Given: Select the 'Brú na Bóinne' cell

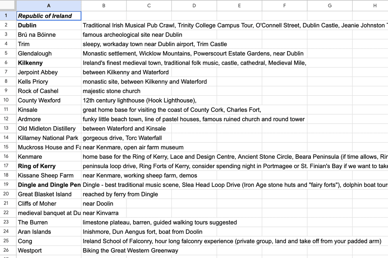Looking at the screenshot, I should (49, 34).
